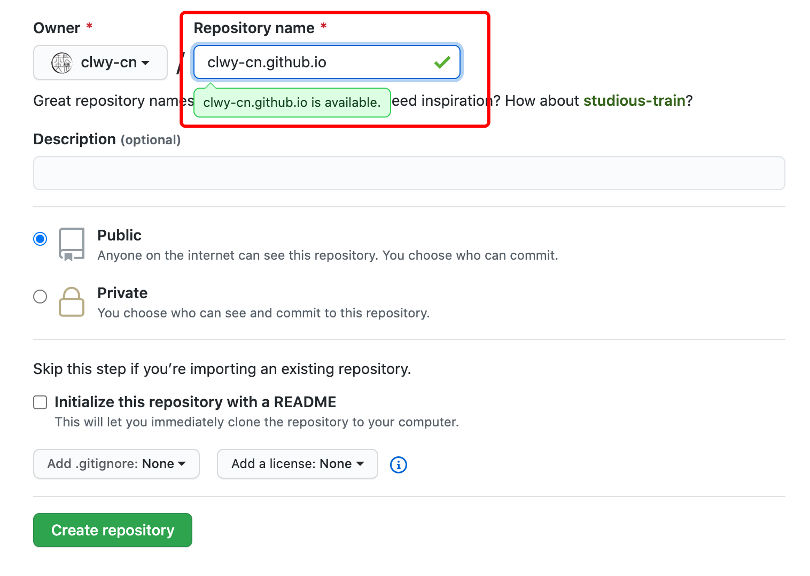The height and width of the screenshot is (576, 810).
Task: Click the Private repository lock icon
Action: [x=72, y=302]
